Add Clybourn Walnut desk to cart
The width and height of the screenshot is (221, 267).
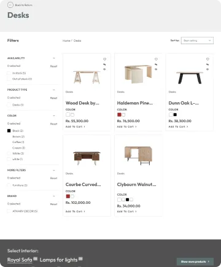(126, 211)
